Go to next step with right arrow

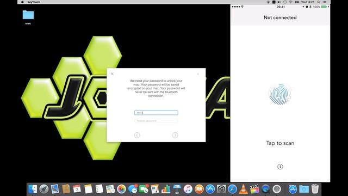pos(175,135)
